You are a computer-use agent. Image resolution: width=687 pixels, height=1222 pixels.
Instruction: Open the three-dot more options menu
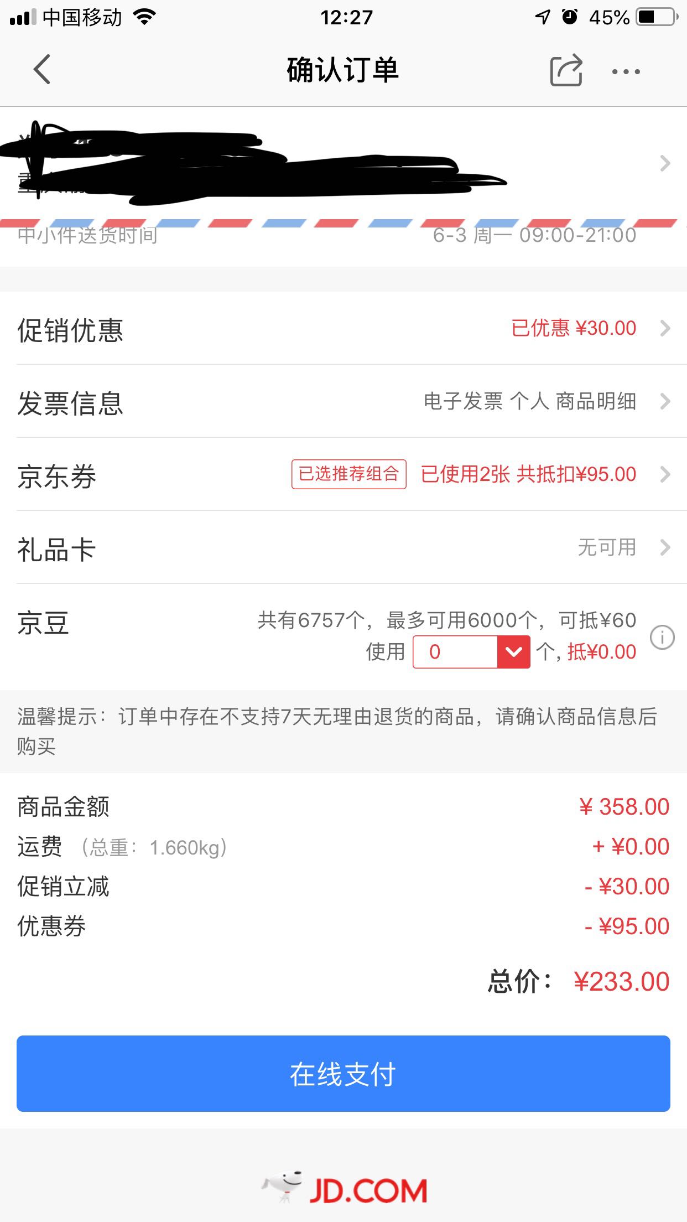coord(626,71)
